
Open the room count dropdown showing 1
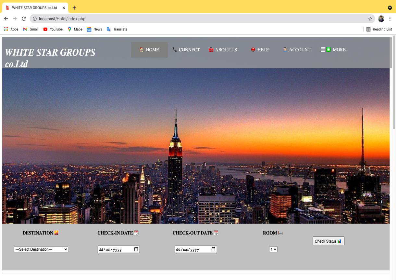tap(273, 249)
